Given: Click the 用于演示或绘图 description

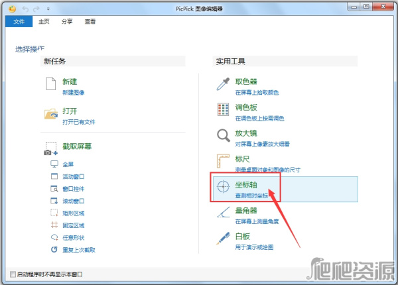Looking at the screenshot, I should [x=254, y=247].
